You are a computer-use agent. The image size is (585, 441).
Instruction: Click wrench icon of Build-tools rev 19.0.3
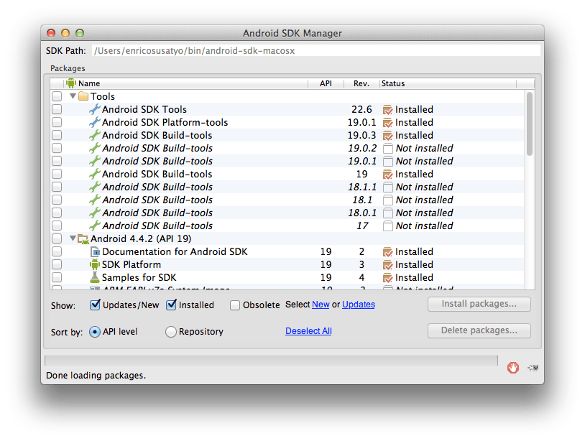click(95, 135)
